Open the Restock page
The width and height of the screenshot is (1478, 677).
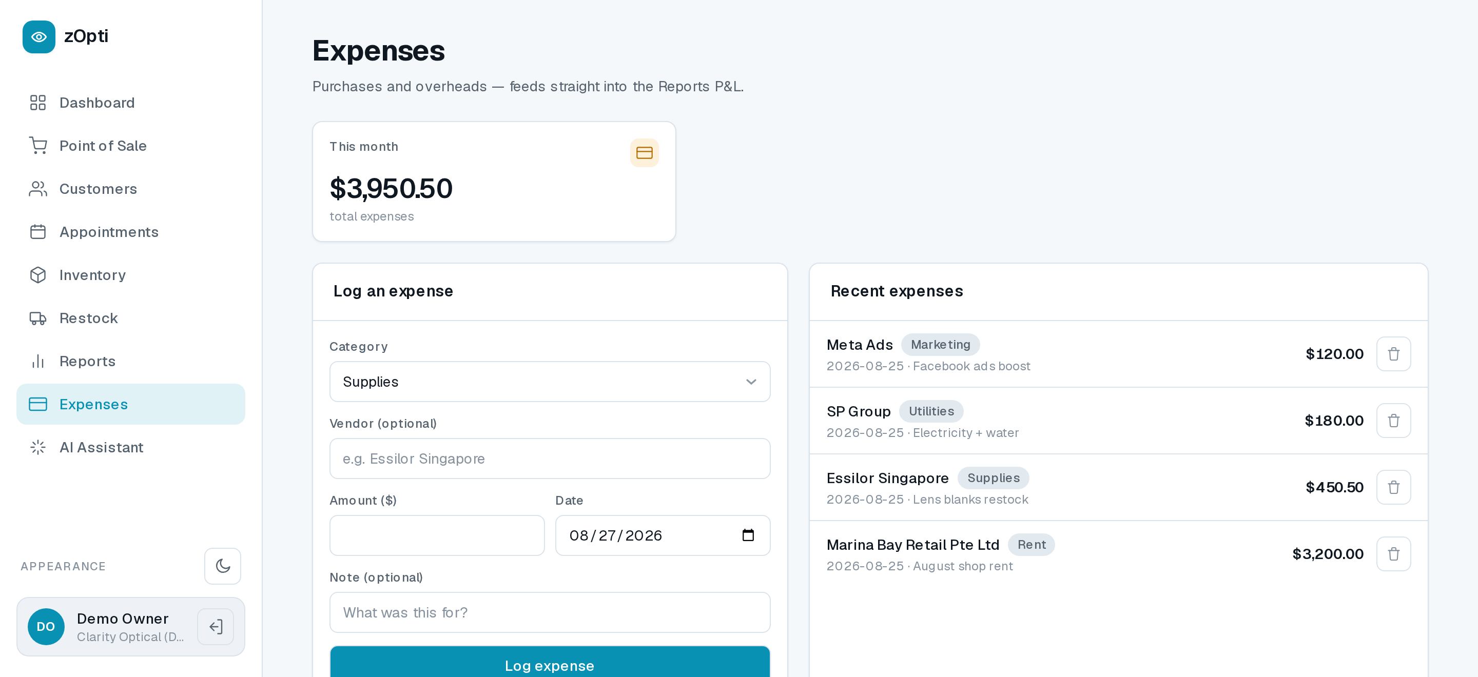click(x=131, y=317)
